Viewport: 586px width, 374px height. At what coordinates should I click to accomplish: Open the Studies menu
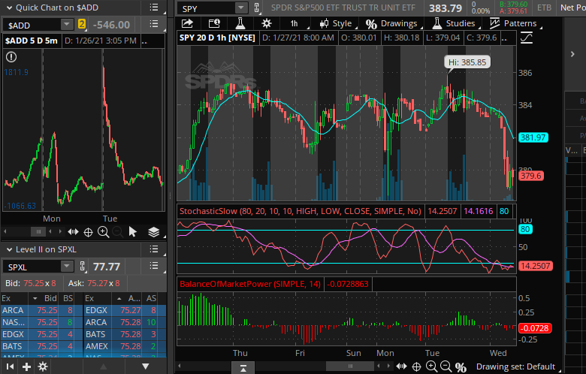455,23
